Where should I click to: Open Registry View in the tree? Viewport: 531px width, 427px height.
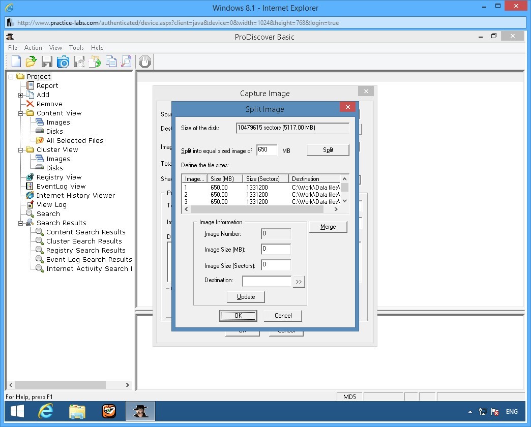tap(58, 177)
